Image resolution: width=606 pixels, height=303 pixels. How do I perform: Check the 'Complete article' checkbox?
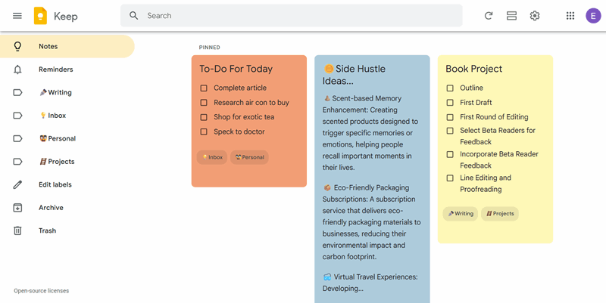coord(204,88)
